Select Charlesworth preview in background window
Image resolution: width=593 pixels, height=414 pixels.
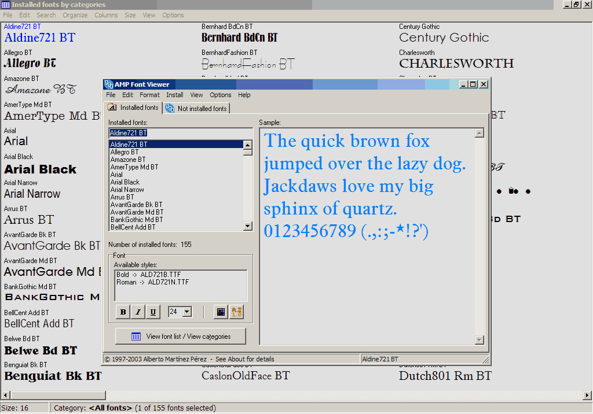click(x=456, y=63)
